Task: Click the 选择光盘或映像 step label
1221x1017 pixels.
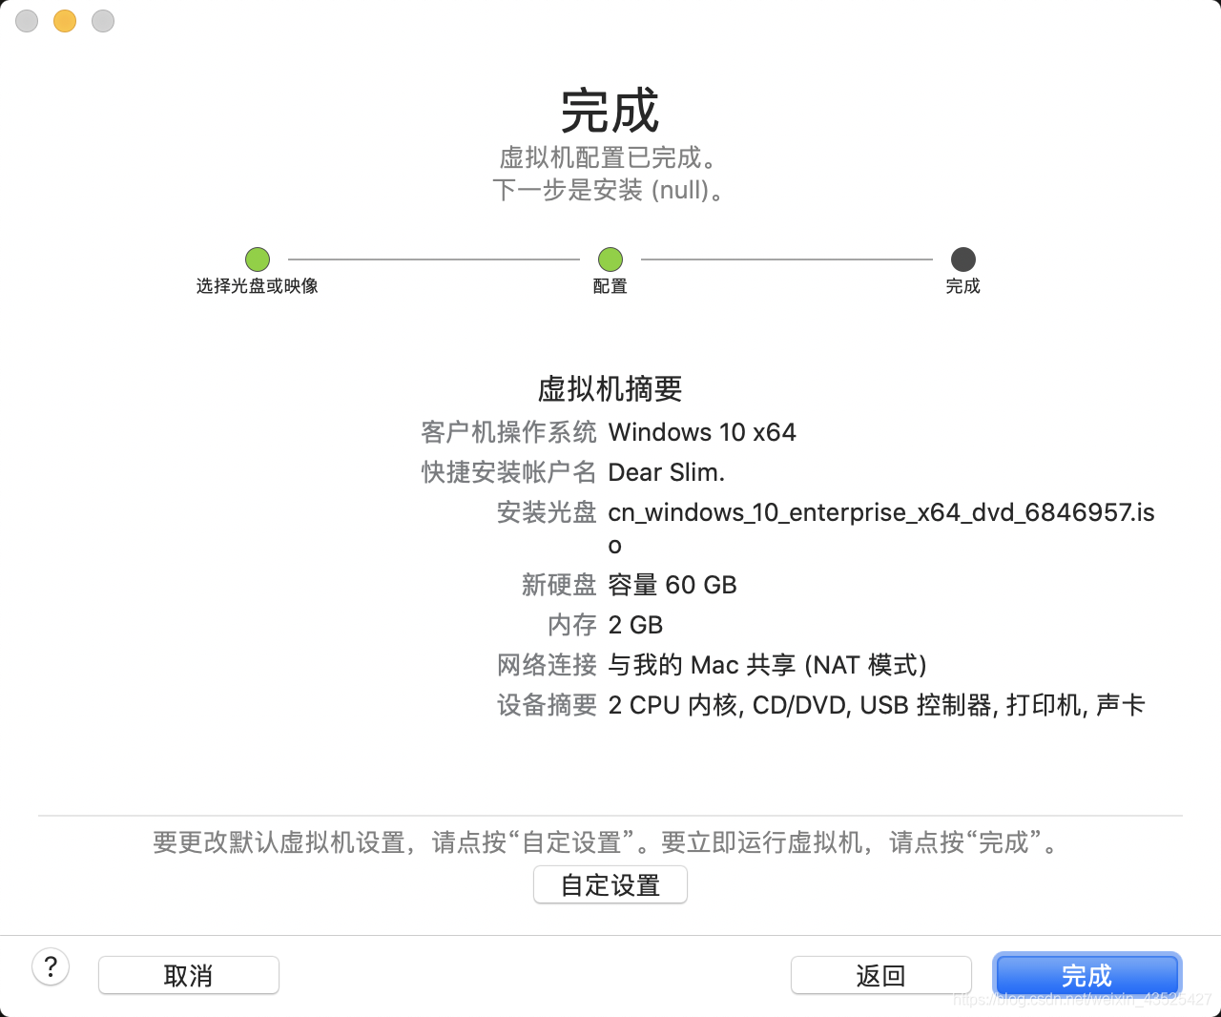Action: (x=258, y=286)
